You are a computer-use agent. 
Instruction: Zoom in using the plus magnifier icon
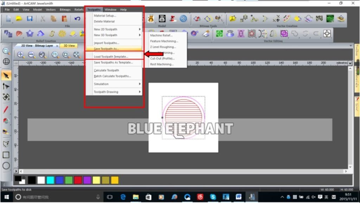[20, 54]
